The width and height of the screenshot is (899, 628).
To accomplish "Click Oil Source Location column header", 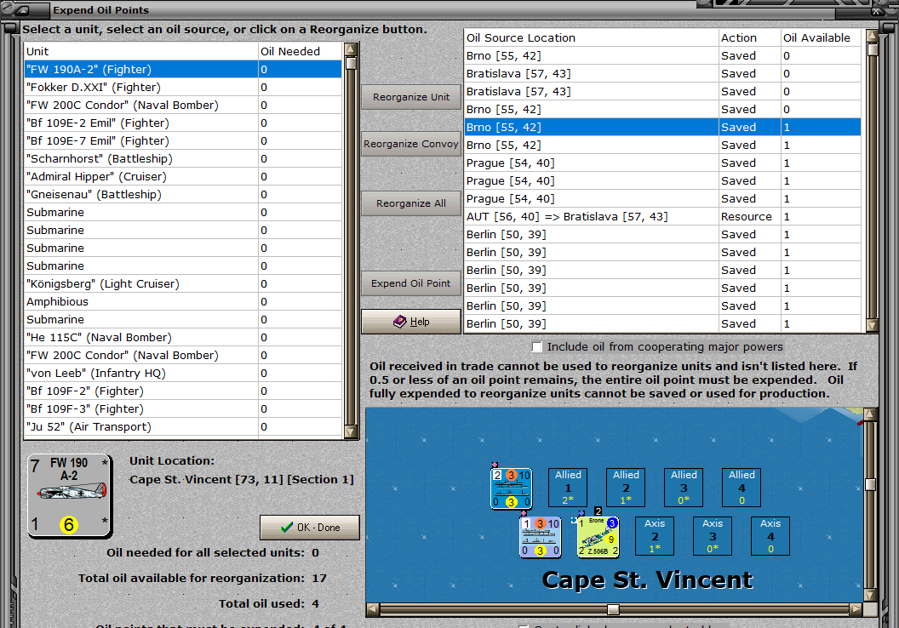I will [591, 37].
